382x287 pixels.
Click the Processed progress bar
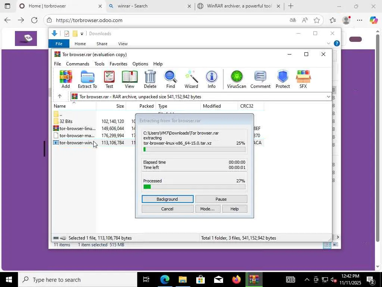coord(194,187)
